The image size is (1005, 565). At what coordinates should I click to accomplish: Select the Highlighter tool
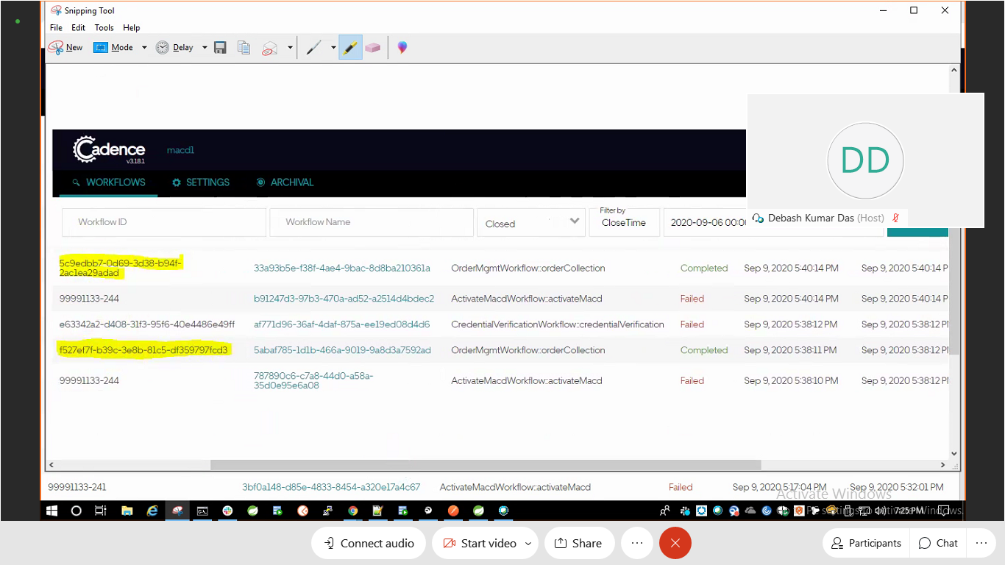pyautogui.click(x=350, y=47)
